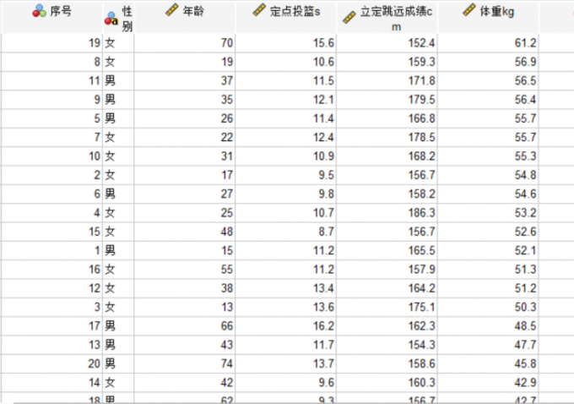
Task: Click weight cell 48.5
Action: click(x=488, y=326)
